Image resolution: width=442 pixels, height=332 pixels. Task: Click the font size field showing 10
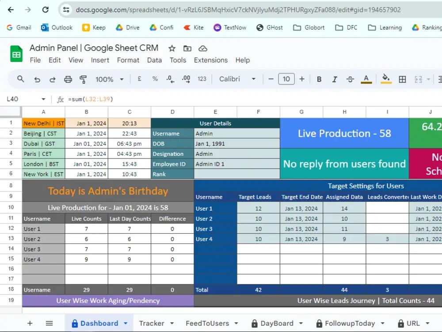coord(286,79)
